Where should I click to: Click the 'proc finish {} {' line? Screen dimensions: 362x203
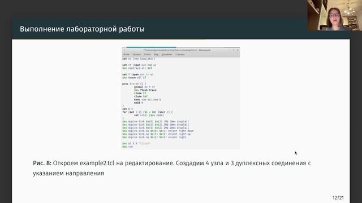tap(134, 84)
